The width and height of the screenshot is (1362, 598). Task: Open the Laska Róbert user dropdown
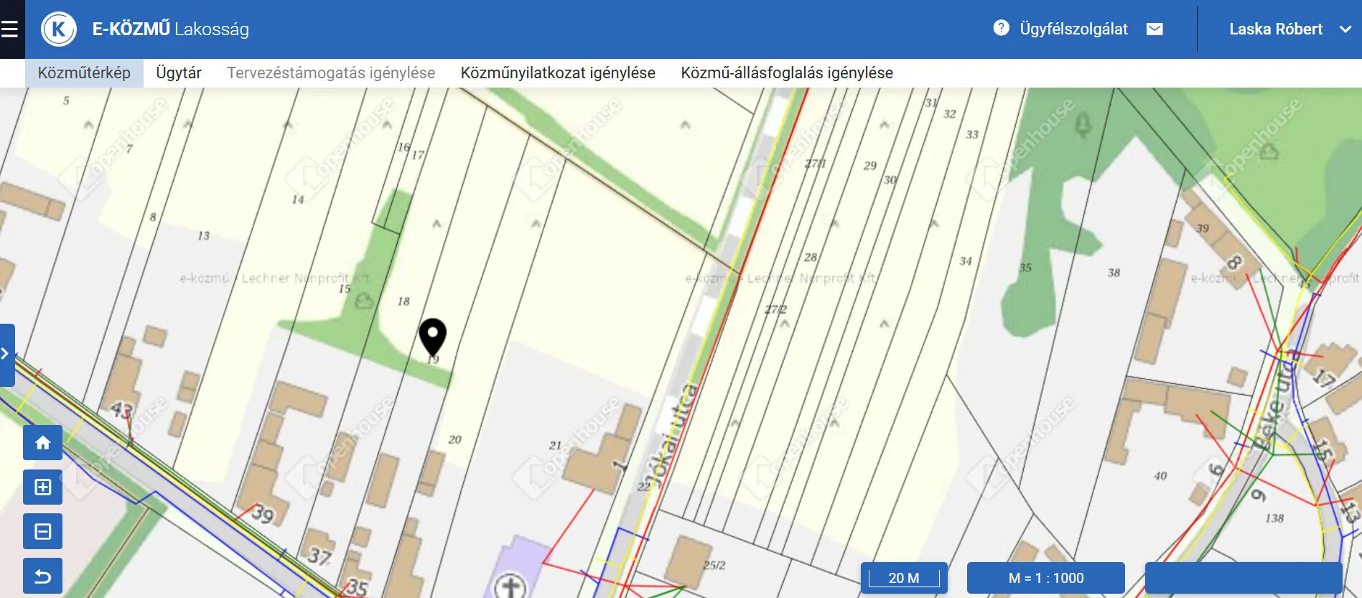(1289, 29)
